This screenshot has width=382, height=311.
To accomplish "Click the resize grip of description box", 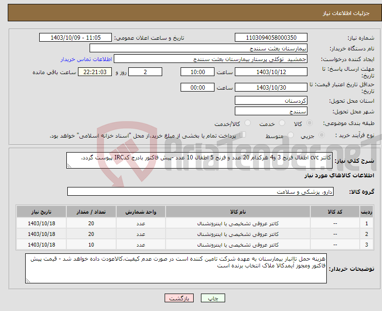I will click(x=69, y=166).
